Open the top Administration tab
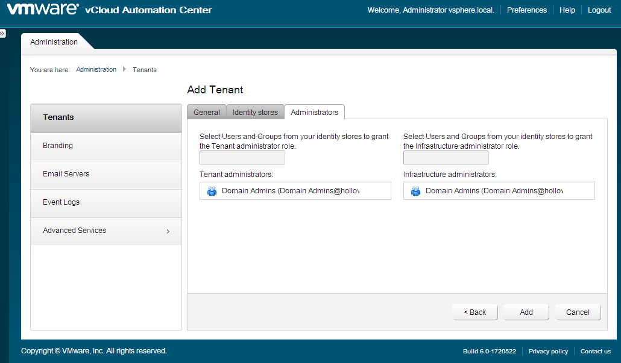 pyautogui.click(x=54, y=42)
